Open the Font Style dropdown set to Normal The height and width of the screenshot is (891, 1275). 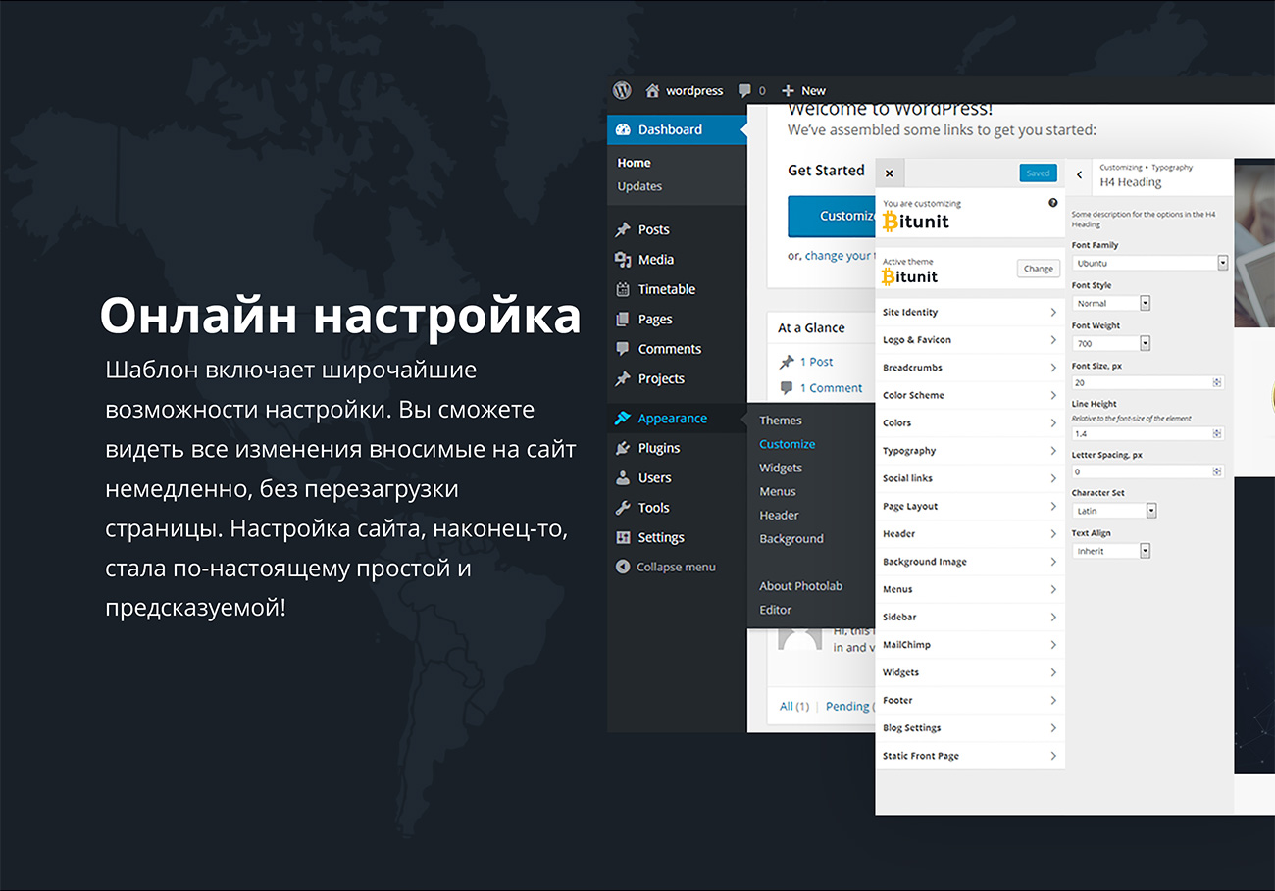[1110, 303]
